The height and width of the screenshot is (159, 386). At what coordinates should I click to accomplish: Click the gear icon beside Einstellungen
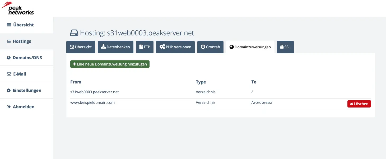(9, 90)
